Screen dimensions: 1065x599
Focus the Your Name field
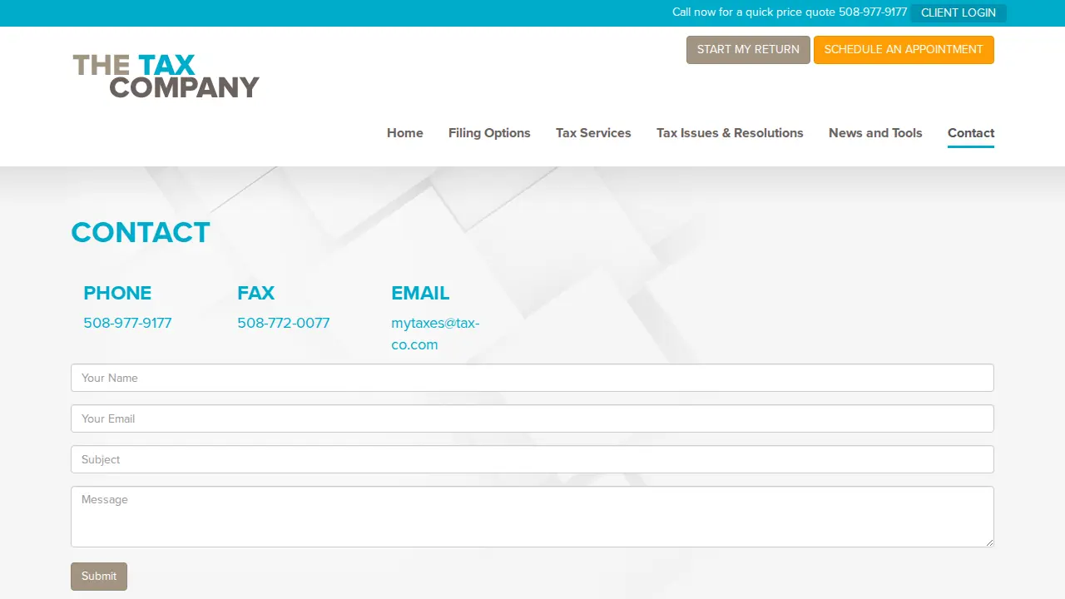click(x=532, y=378)
